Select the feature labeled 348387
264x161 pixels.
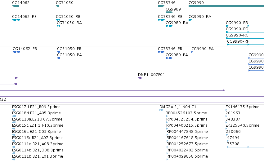point(233,119)
